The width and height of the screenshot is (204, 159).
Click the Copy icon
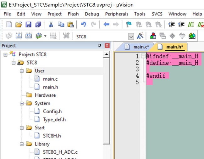pyautogui.click(x=61, y=24)
